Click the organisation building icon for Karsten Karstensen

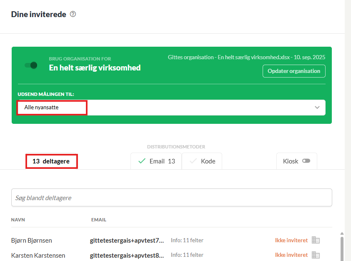[x=316, y=255]
